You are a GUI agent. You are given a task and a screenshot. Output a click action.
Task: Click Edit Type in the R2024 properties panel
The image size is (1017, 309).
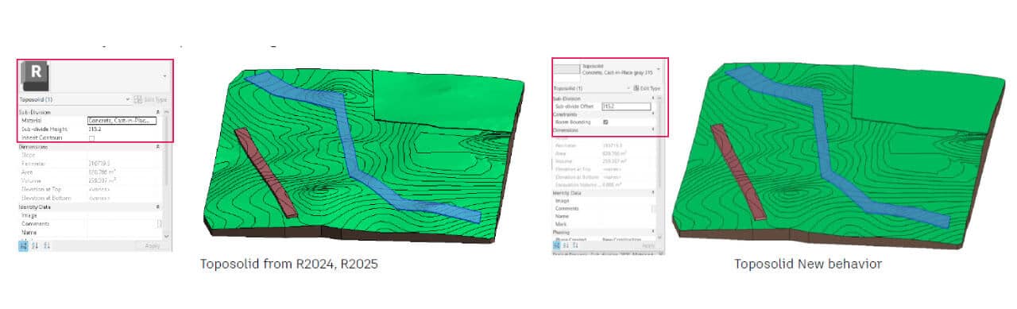151,100
